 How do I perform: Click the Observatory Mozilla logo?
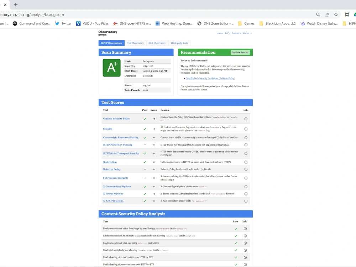[108, 33]
